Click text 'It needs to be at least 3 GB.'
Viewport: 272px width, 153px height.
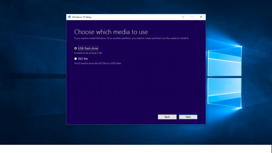click(x=88, y=53)
